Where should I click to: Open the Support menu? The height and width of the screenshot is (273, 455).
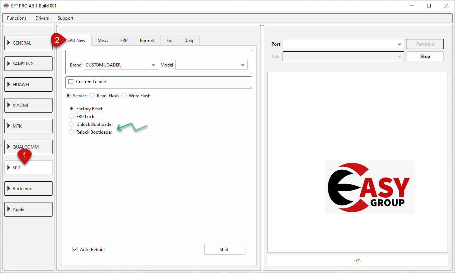pos(66,18)
